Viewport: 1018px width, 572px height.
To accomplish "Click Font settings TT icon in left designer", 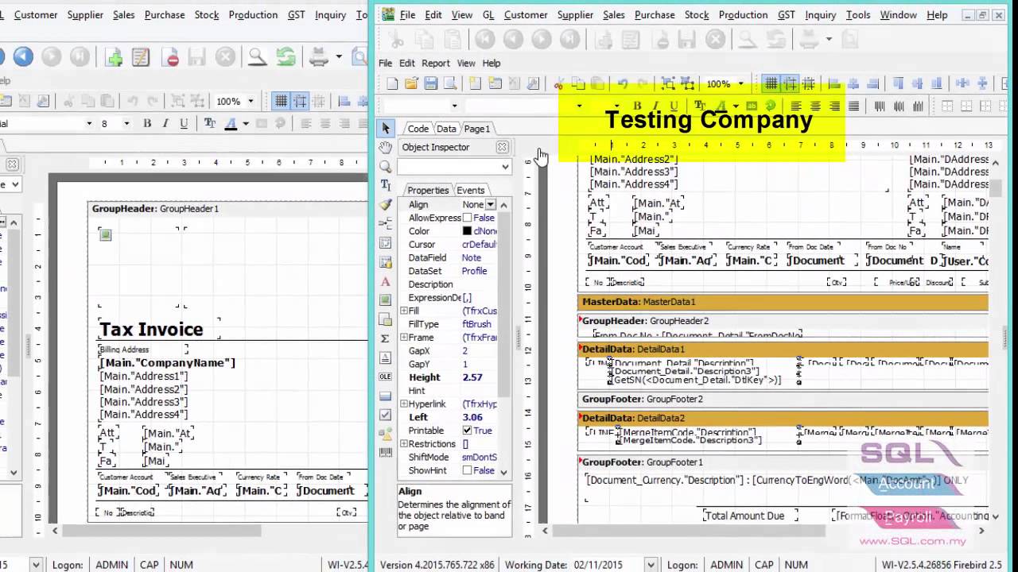I will click(210, 123).
